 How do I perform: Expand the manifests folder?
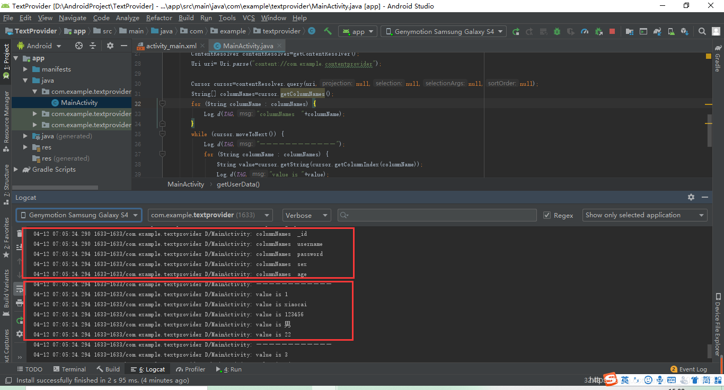point(25,69)
